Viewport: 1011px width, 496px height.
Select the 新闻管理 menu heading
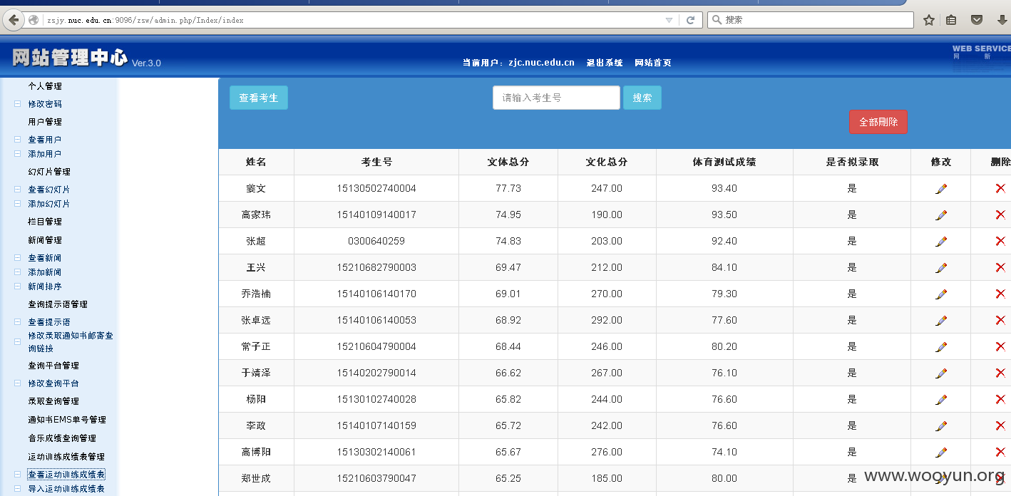coord(45,240)
